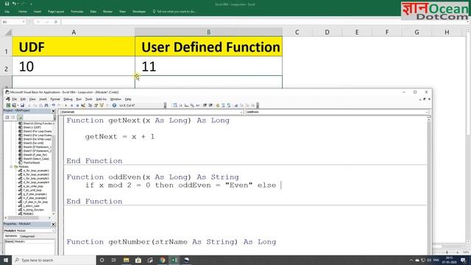The width and height of the screenshot is (471, 265).
Task: Click the Find binoculars icon in VBA toolbar
Action: click(46, 105)
